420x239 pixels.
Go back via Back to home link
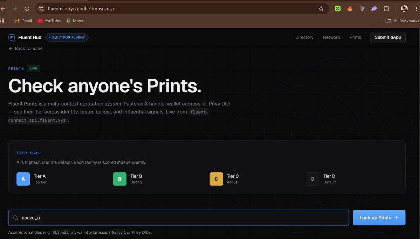(26, 48)
